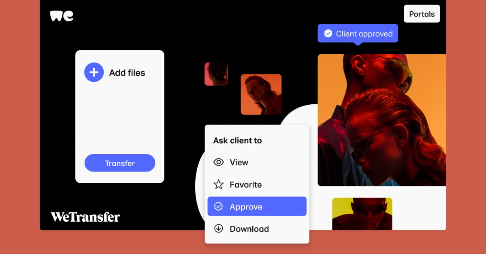
Task: Click the star icon beside Favorite
Action: pyautogui.click(x=218, y=184)
